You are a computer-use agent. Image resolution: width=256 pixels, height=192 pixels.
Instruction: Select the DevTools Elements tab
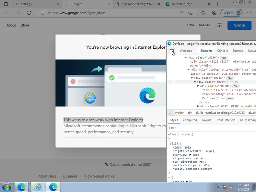click(206, 51)
